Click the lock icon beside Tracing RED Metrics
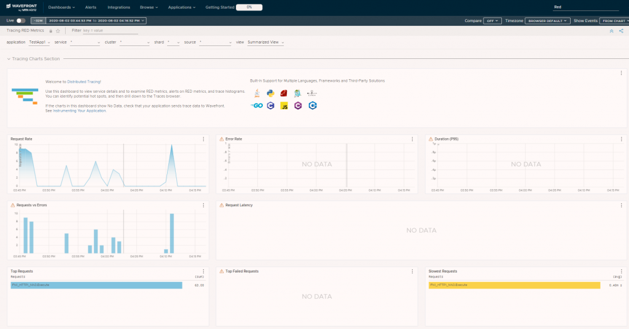 [50, 31]
